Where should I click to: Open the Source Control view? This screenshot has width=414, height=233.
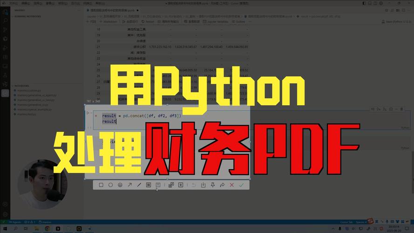[5, 29]
